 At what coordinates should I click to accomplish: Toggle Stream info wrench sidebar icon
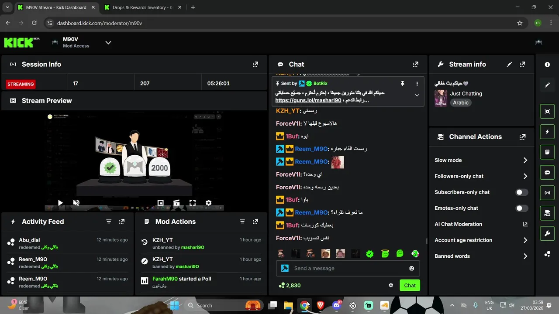(547, 233)
